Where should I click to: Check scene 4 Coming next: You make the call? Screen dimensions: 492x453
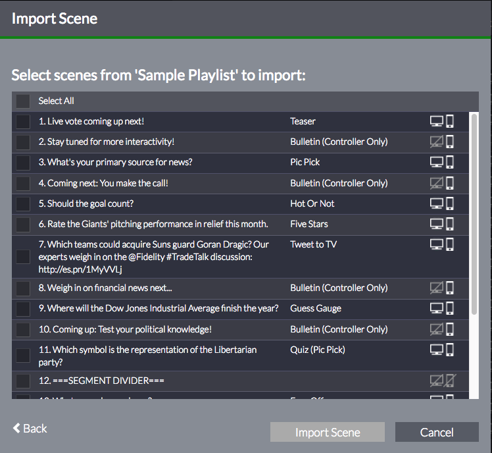23,184
